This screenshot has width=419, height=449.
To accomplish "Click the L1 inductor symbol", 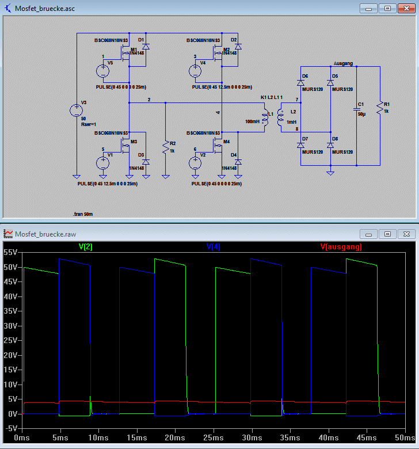I will 265,117.
